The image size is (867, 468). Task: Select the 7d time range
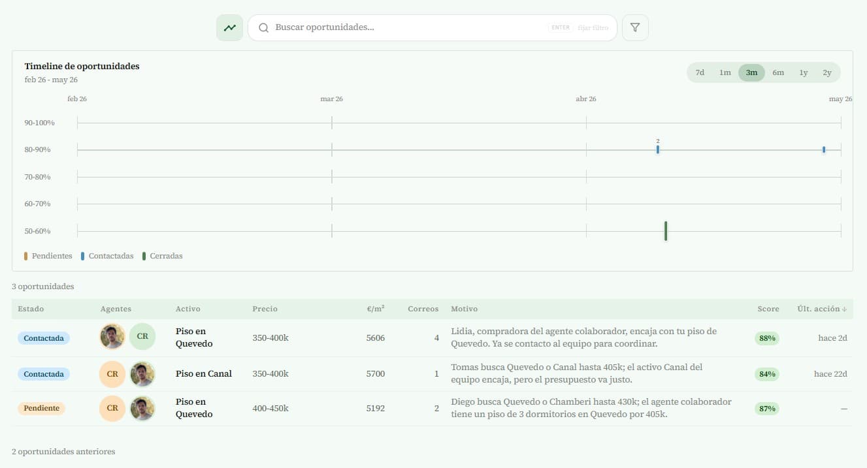tap(700, 72)
